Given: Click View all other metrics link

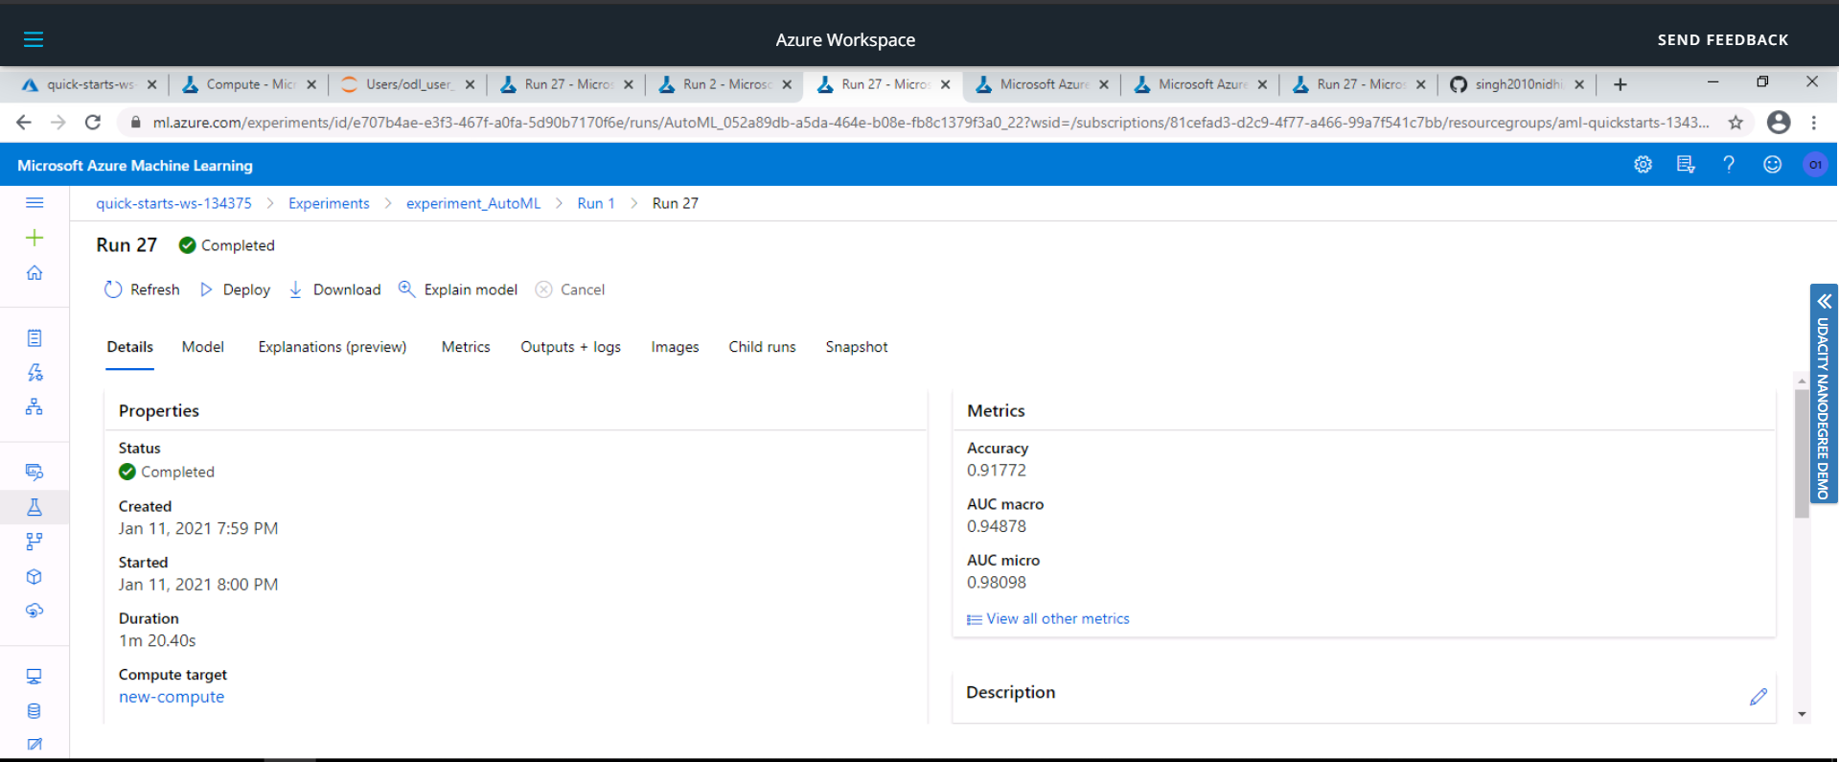Looking at the screenshot, I should 1048,619.
